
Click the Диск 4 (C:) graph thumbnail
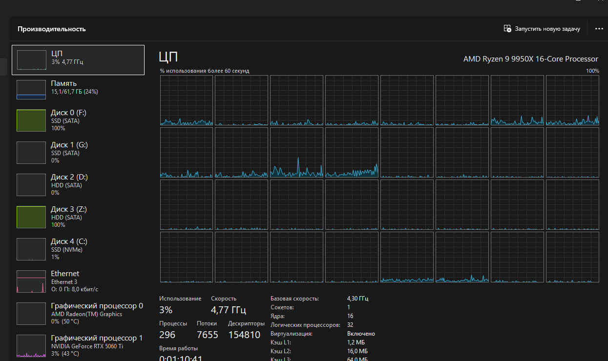[31, 249]
